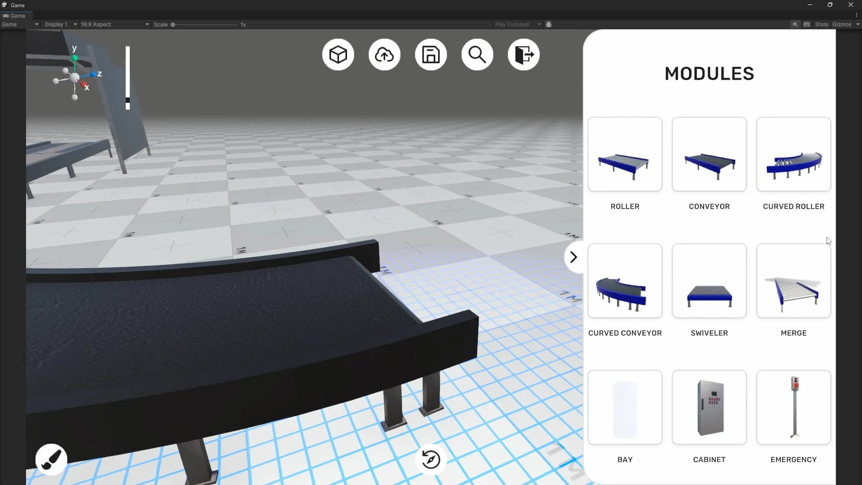Open the Play Focused dropdown menu
Viewport: 862px width, 485px height.
(517, 24)
